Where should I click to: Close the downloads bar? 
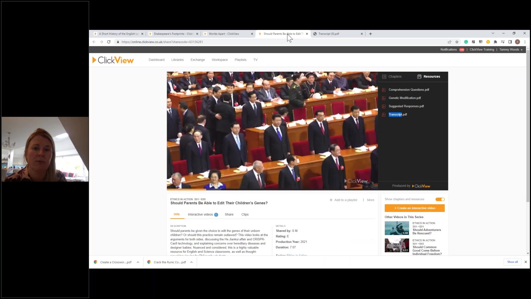coord(526,262)
